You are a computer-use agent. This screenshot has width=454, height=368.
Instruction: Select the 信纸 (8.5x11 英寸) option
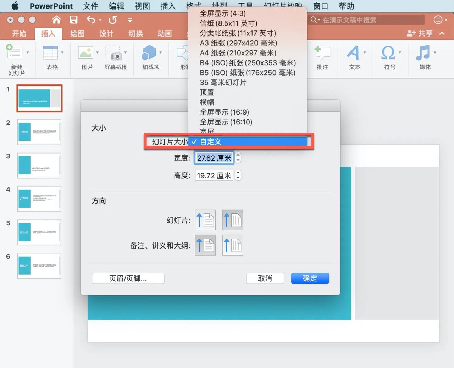248,23
